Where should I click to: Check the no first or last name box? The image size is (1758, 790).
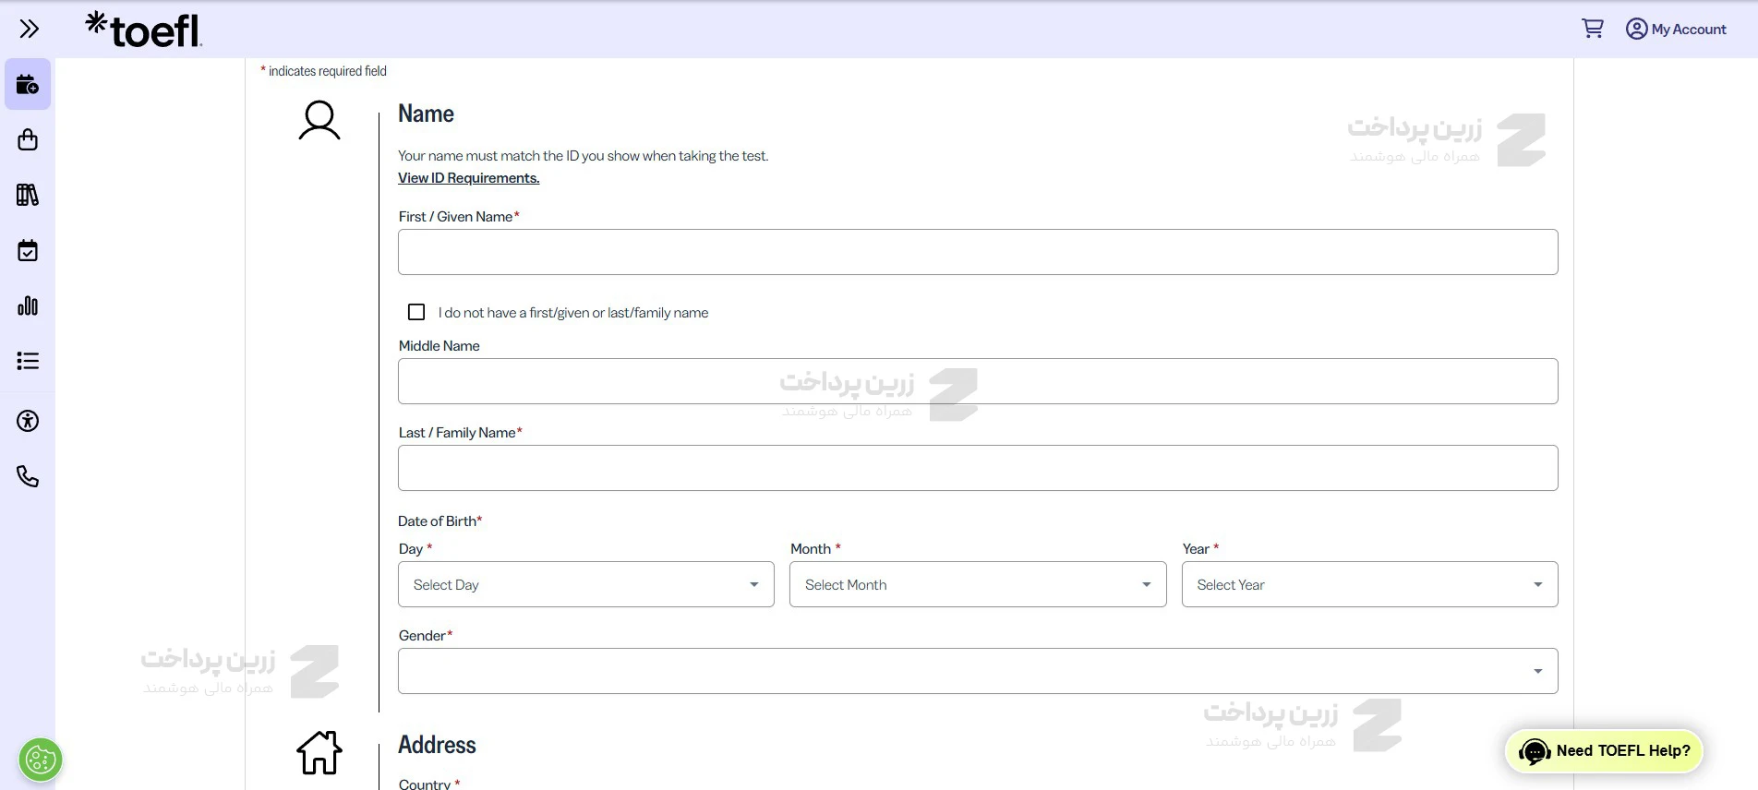[416, 313]
